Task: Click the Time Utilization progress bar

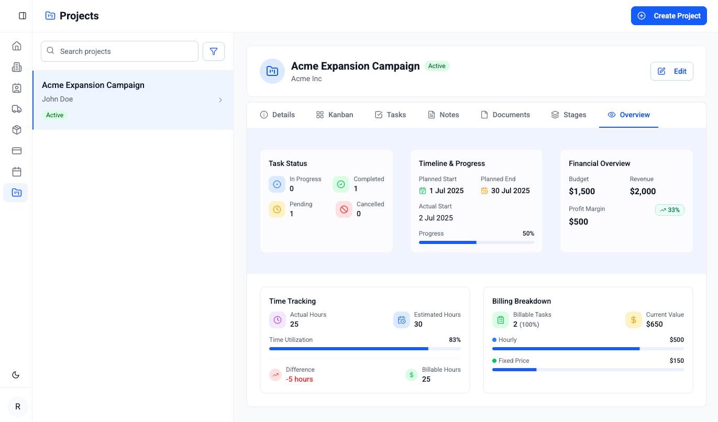Action: click(364, 349)
